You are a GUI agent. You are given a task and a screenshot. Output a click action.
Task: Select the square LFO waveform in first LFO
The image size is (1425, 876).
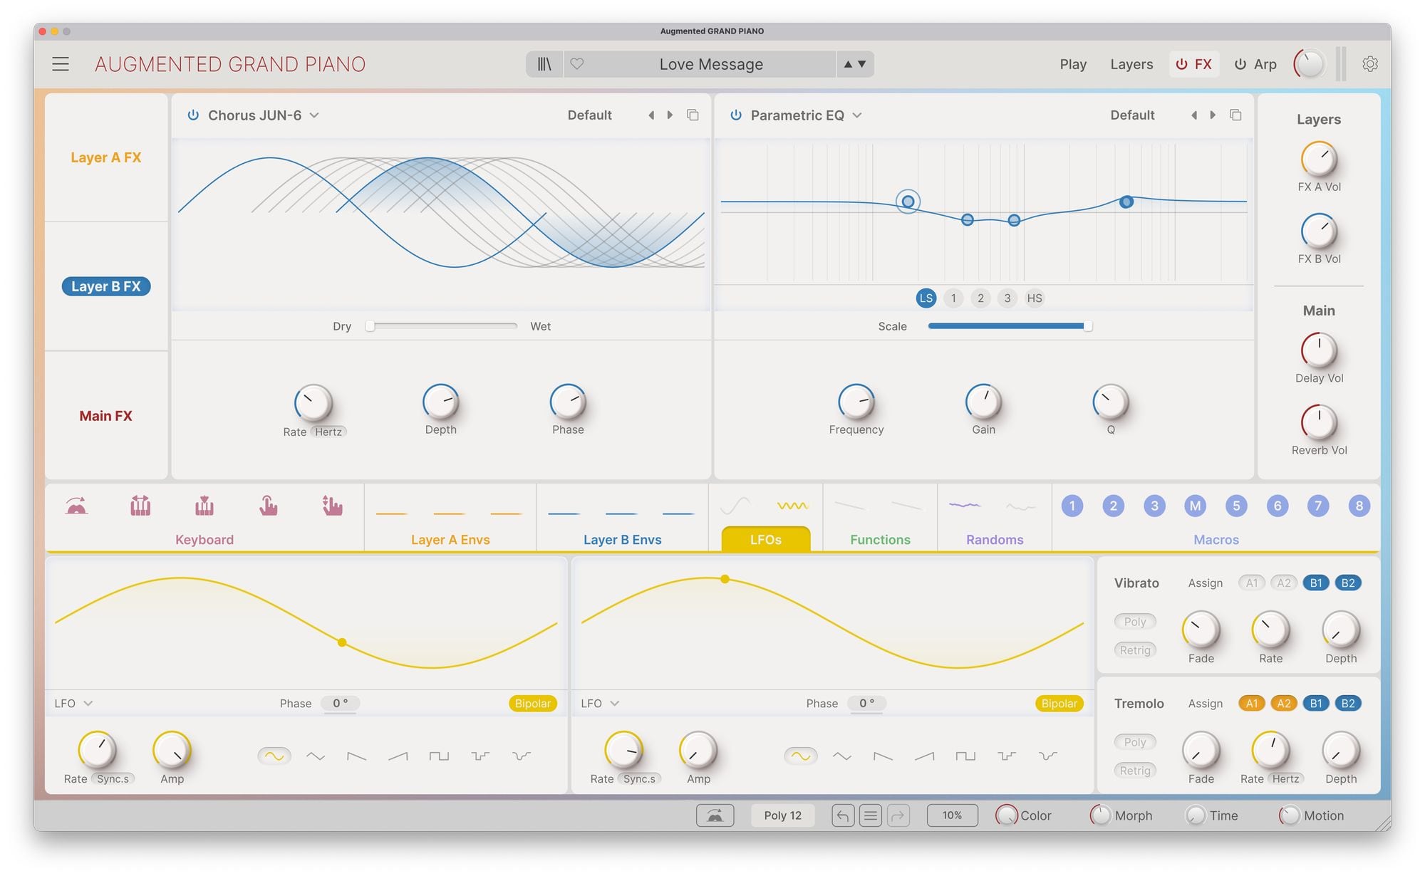pos(439,756)
